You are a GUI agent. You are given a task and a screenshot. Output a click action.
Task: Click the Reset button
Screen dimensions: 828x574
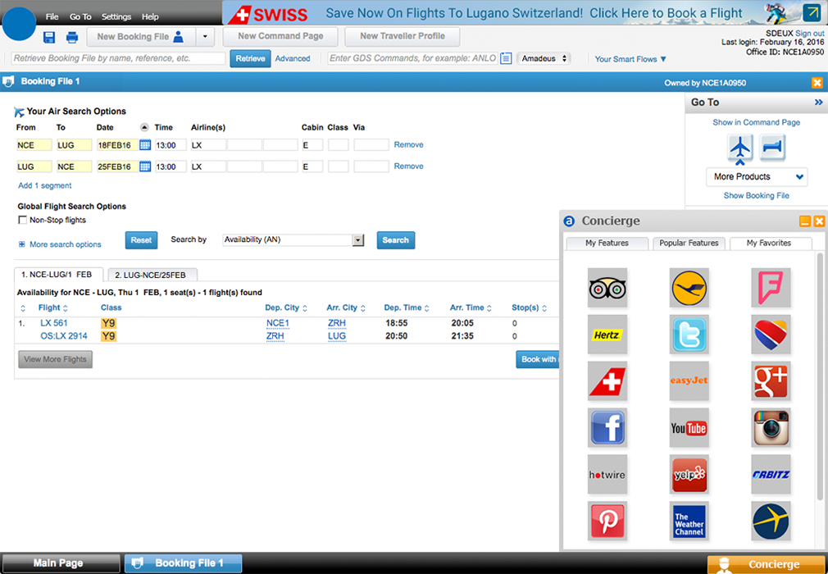click(x=141, y=240)
